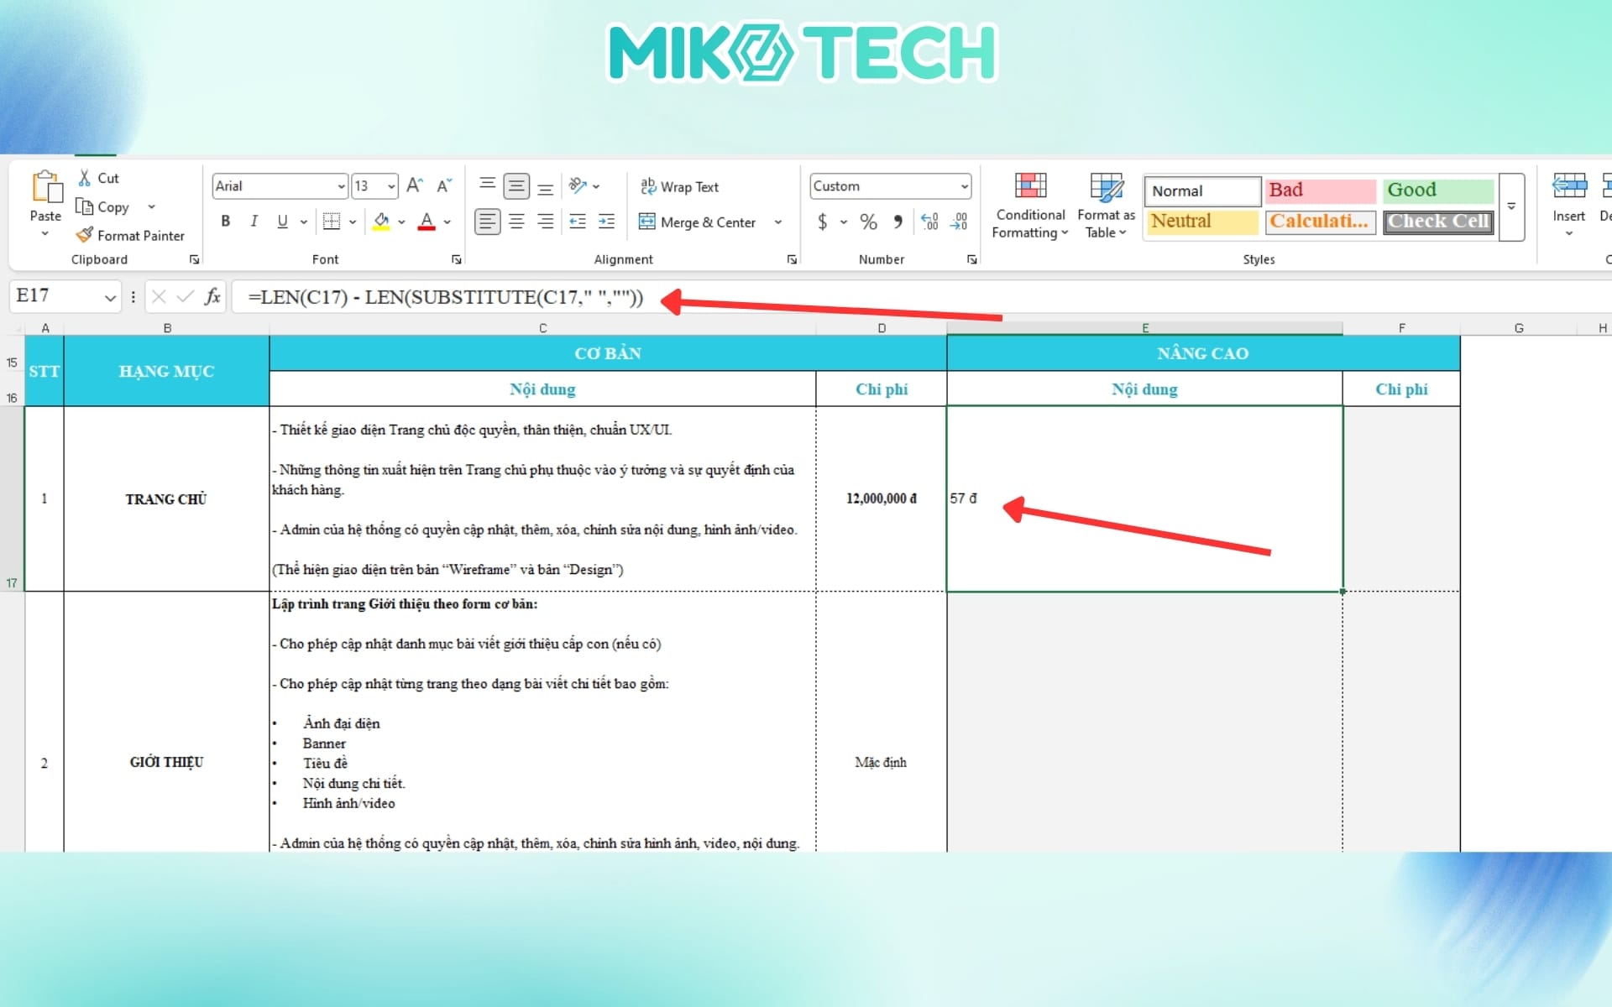Open the Arial font name dropdown
Viewport: 1612px width, 1007px height.
tap(341, 186)
